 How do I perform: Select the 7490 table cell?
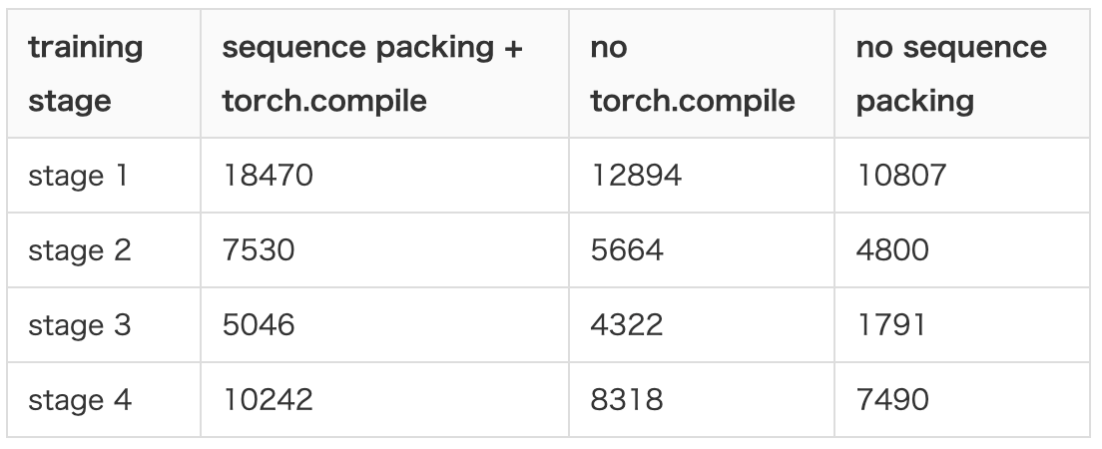coord(892,399)
